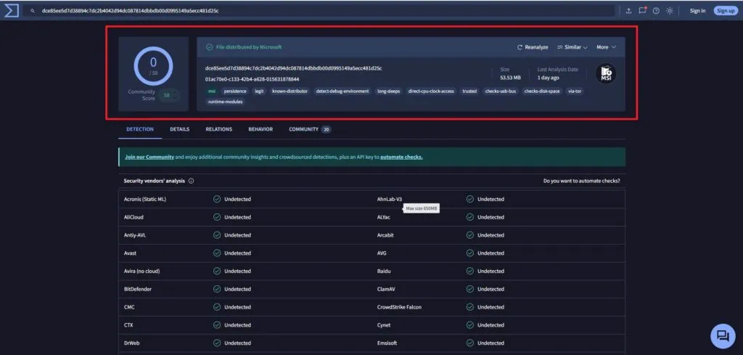Viewport: 743px width, 355px height.
Task: Click the Cynet undetected checkmark icon
Action: pos(469,325)
